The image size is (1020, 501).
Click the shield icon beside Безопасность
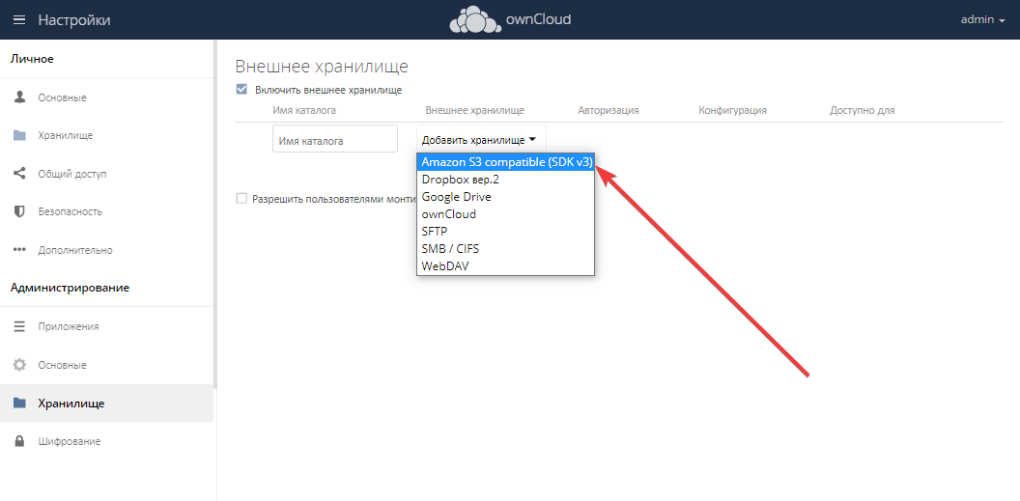[x=19, y=211]
